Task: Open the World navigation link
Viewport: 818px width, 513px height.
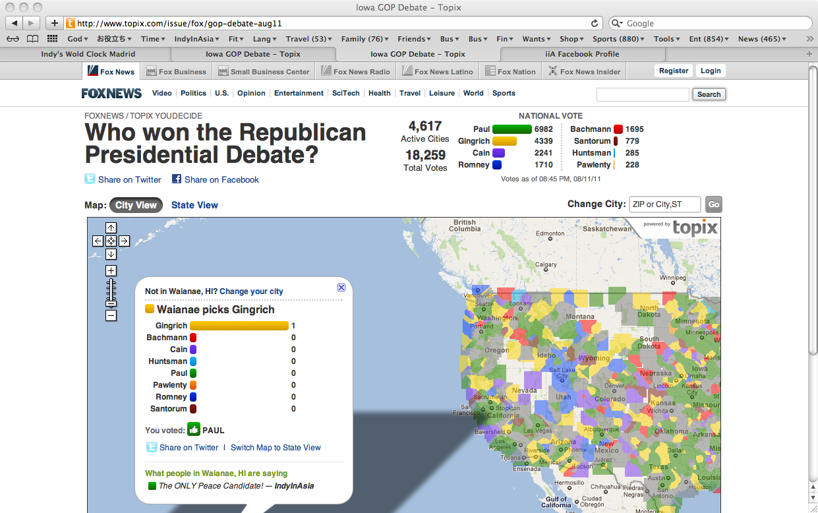Action: pyautogui.click(x=473, y=93)
